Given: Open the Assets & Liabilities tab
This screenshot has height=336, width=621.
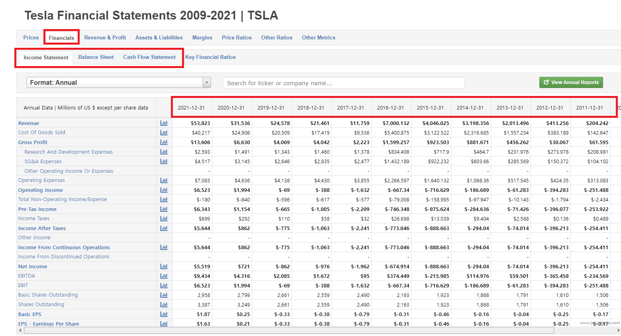Looking at the screenshot, I should [159, 37].
